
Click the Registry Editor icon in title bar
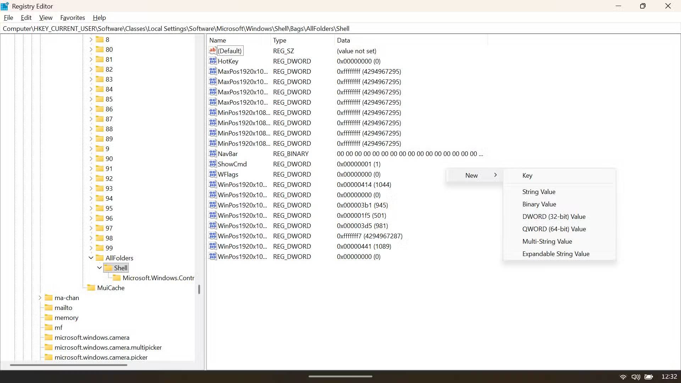[x=5, y=6]
